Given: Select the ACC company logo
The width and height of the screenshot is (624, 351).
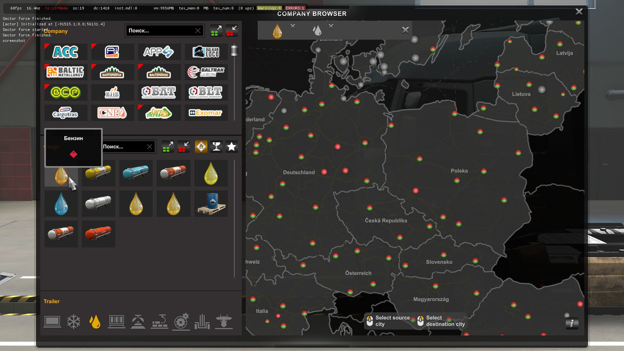Looking at the screenshot, I should pos(66,52).
